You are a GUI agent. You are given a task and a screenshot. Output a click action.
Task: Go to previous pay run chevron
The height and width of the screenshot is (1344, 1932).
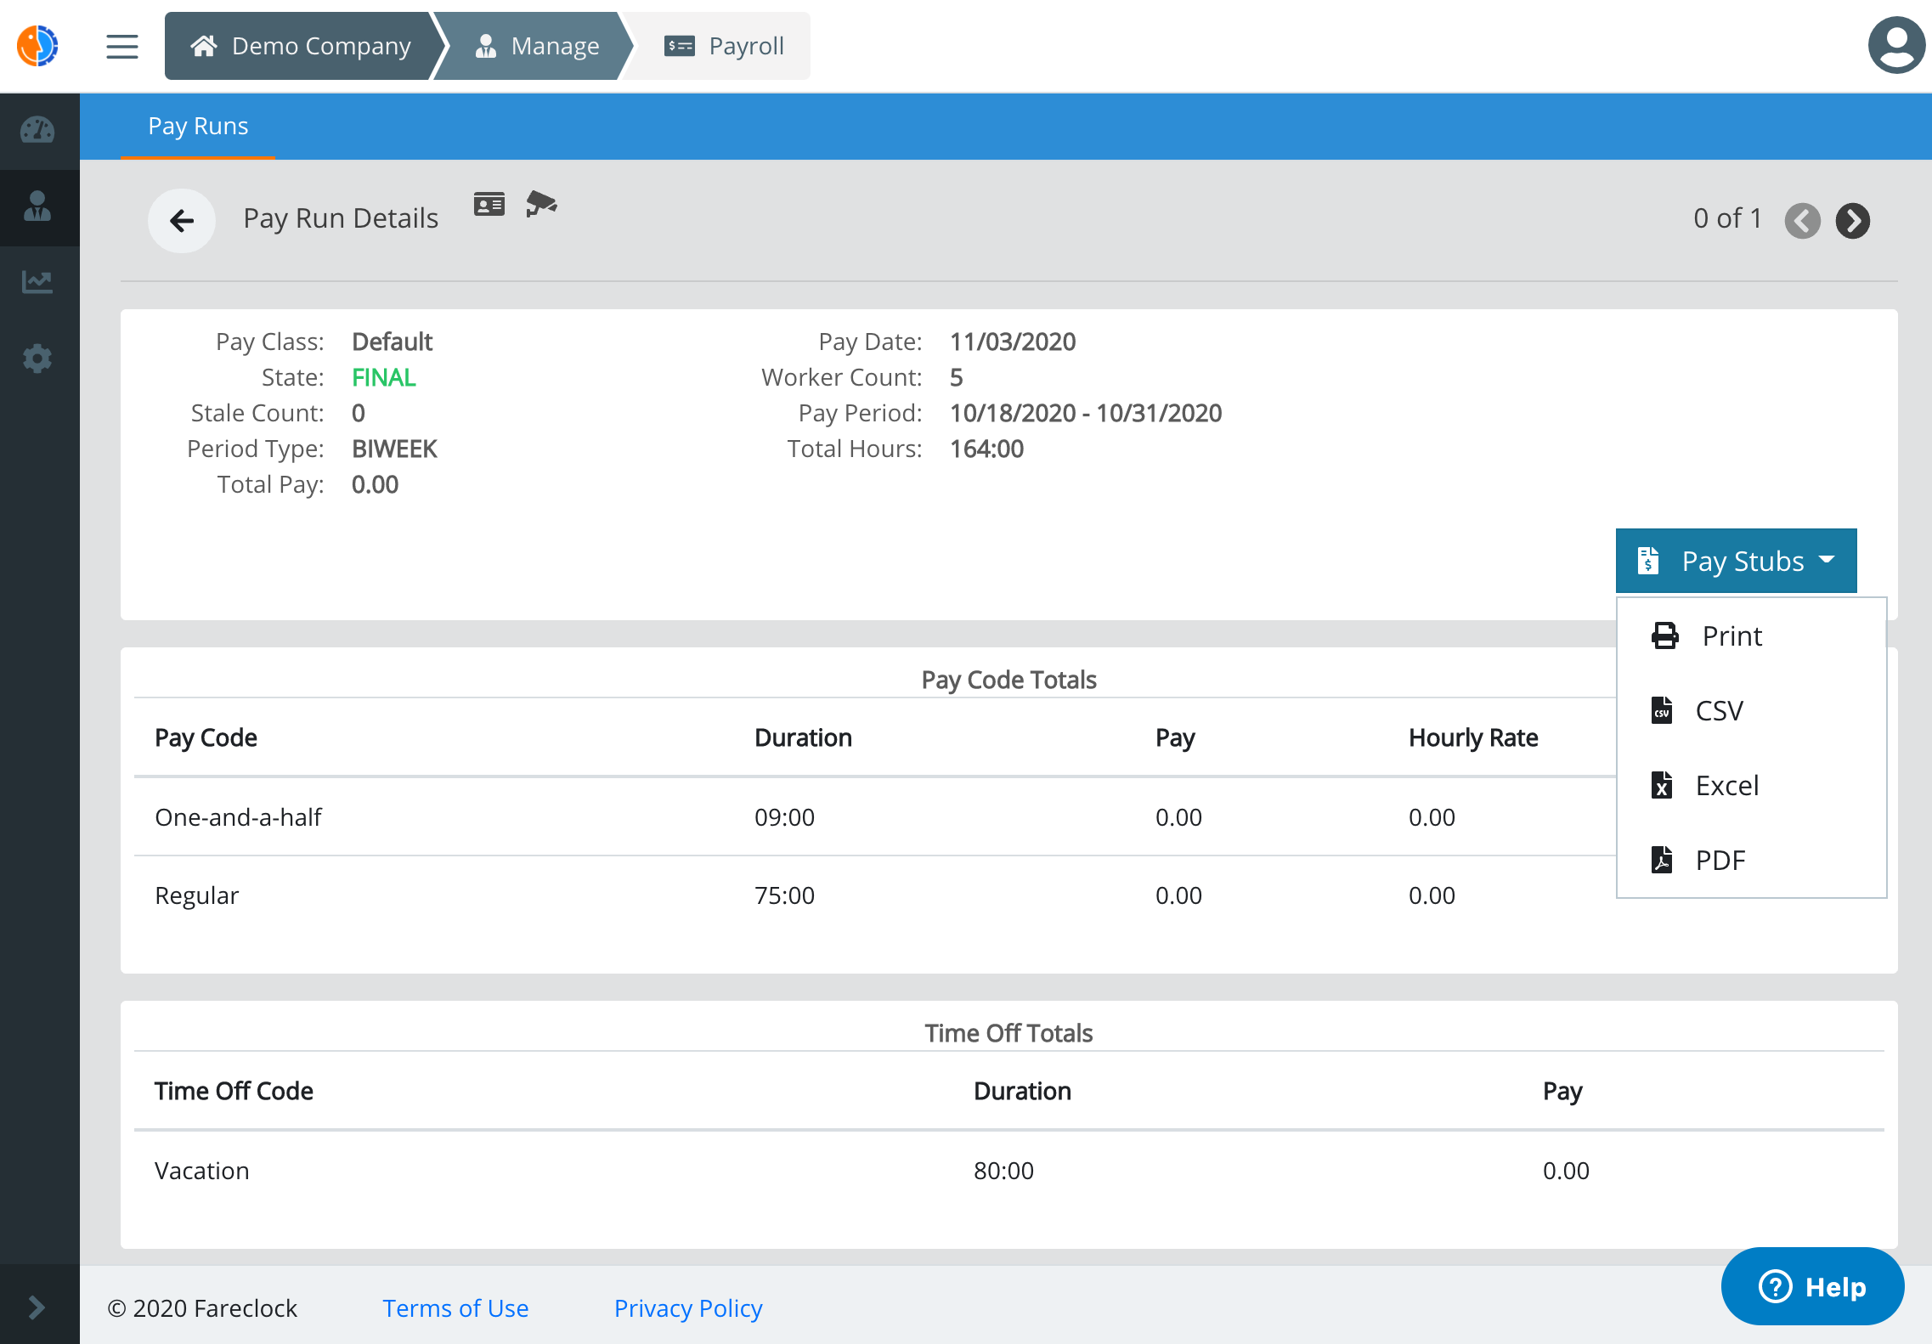tap(1802, 221)
